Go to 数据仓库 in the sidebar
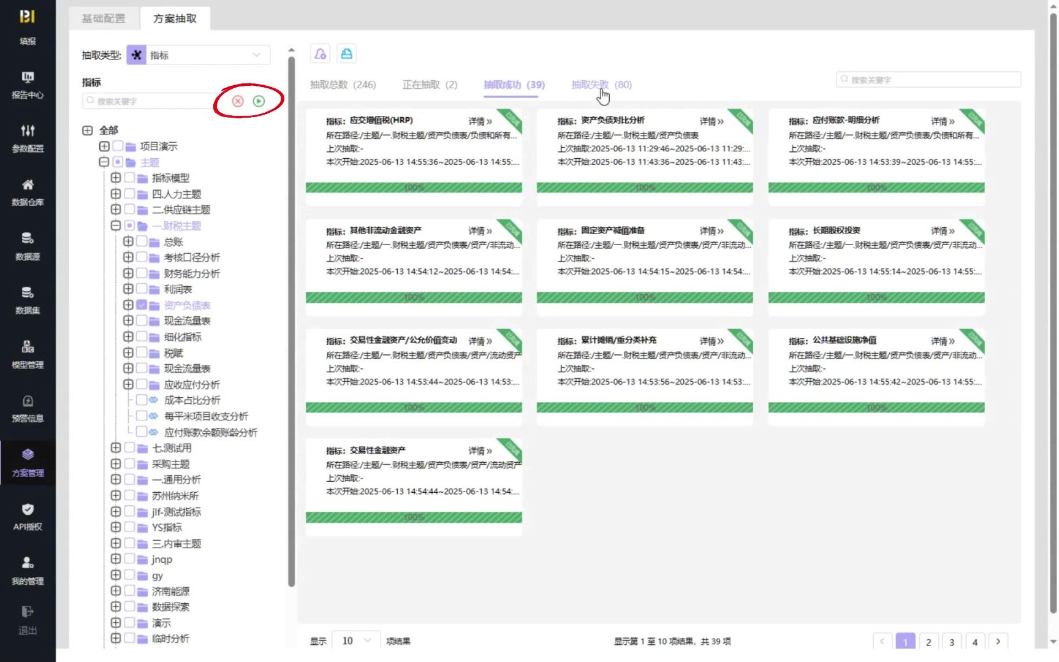This screenshot has width=1059, height=662. pos(28,192)
